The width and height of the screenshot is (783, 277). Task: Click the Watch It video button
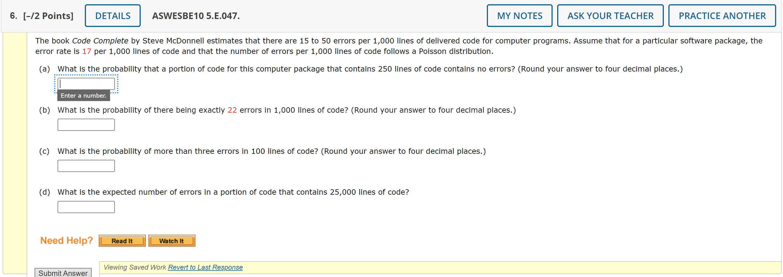click(171, 240)
